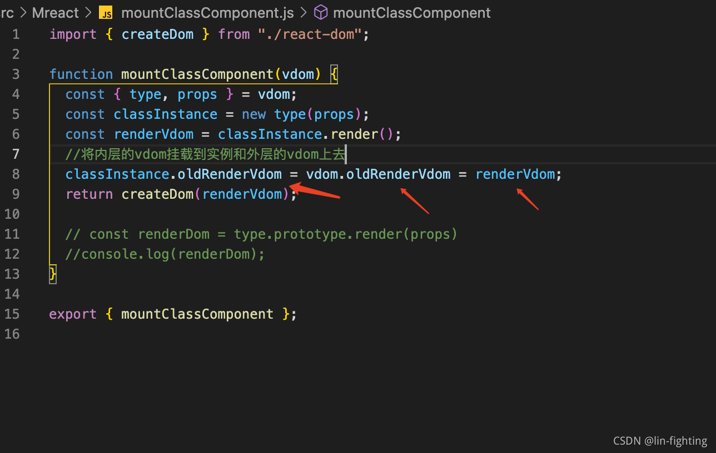Open mountClassComponent.js breadcrumb item

pyautogui.click(x=207, y=12)
